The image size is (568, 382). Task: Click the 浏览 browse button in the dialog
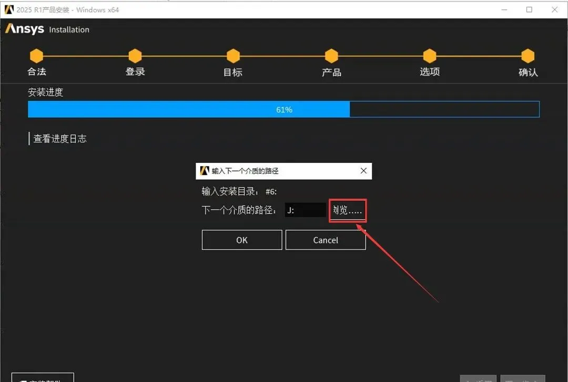point(348,210)
